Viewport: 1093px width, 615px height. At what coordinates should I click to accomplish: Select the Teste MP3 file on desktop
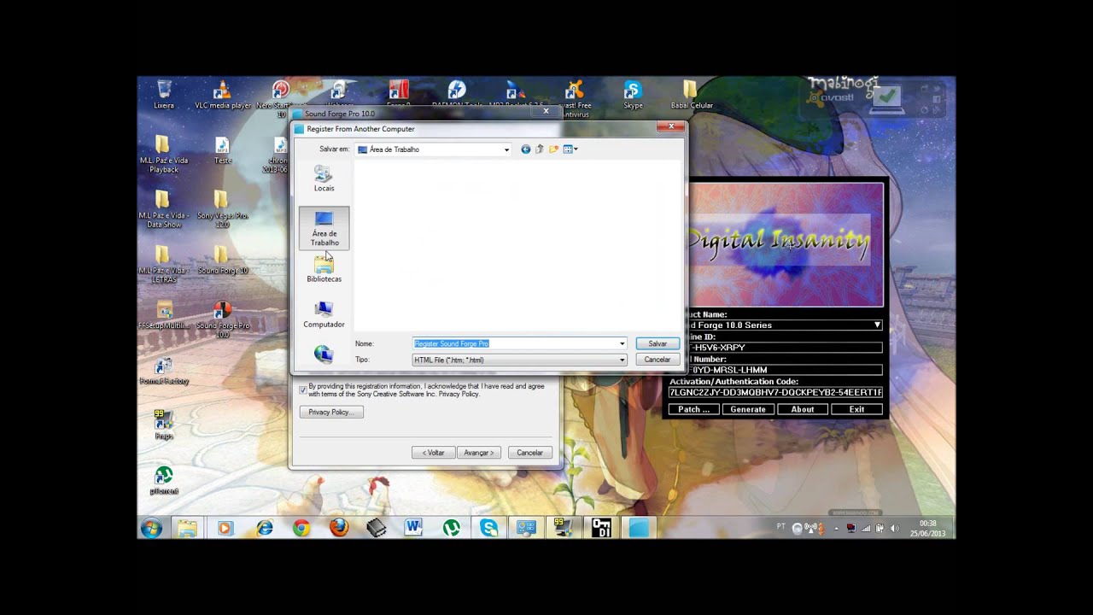(x=222, y=150)
